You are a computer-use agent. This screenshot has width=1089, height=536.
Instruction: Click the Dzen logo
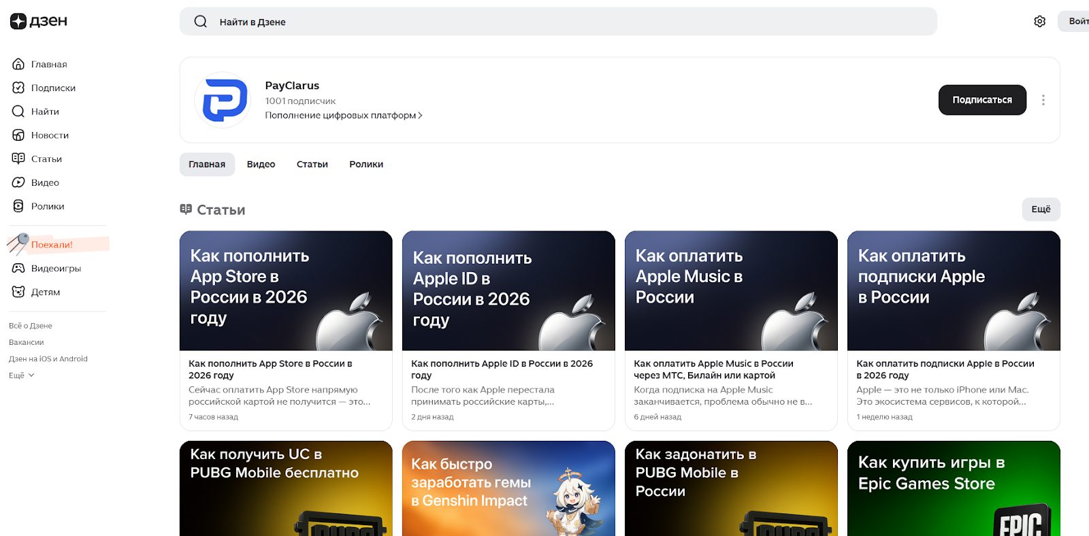(x=38, y=21)
